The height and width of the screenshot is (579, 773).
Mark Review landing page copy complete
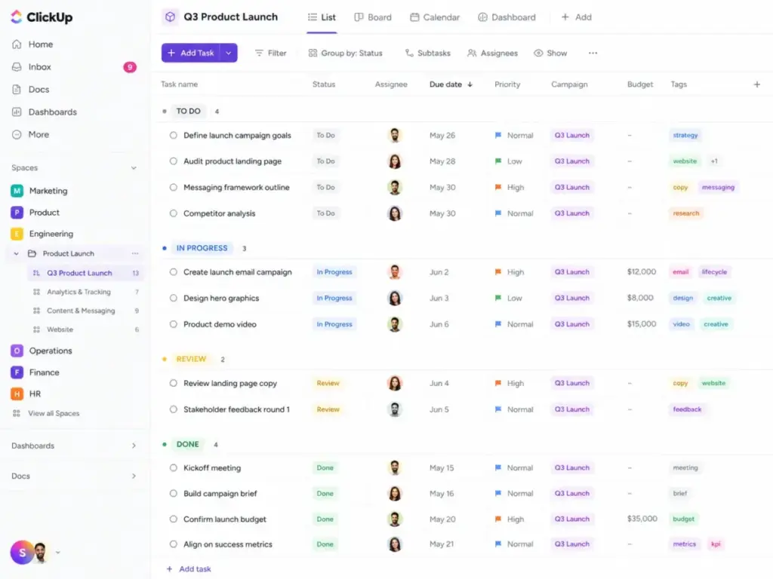[173, 383]
